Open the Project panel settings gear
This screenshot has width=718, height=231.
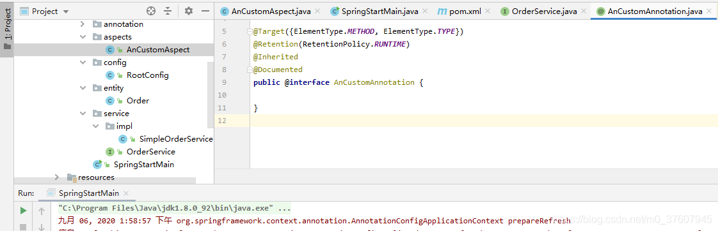[189, 11]
